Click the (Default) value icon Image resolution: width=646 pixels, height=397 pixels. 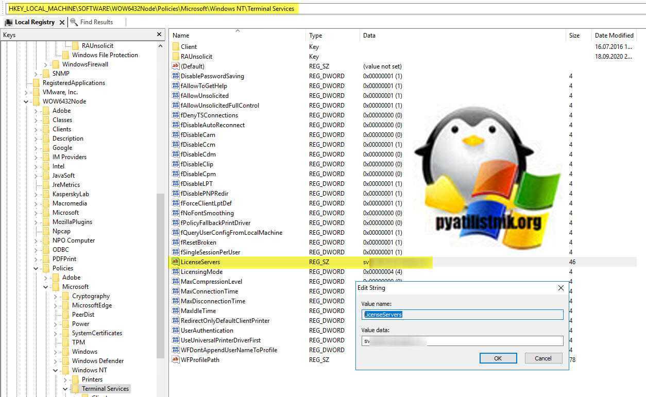pos(175,66)
